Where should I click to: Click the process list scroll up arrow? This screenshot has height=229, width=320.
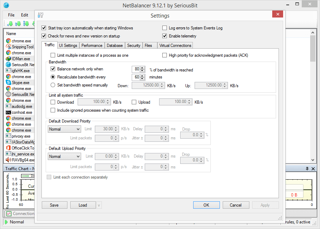tap(313, 33)
